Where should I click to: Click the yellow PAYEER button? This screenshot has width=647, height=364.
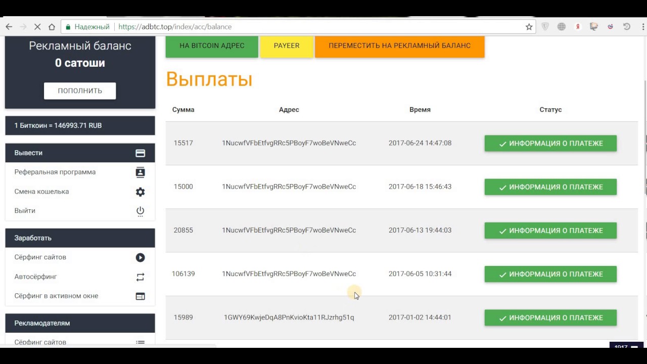pyautogui.click(x=287, y=46)
